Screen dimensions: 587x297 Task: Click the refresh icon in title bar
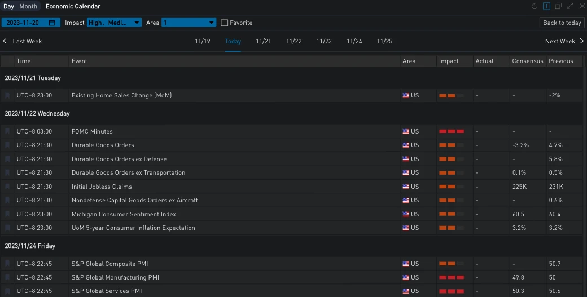pyautogui.click(x=535, y=6)
